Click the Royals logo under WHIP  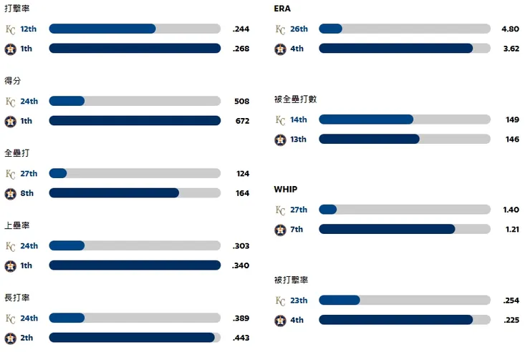point(280,210)
